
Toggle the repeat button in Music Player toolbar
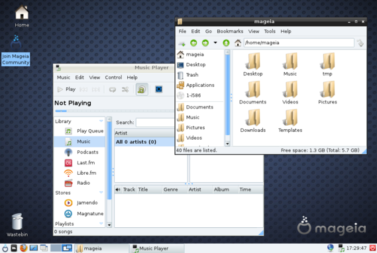point(113,89)
